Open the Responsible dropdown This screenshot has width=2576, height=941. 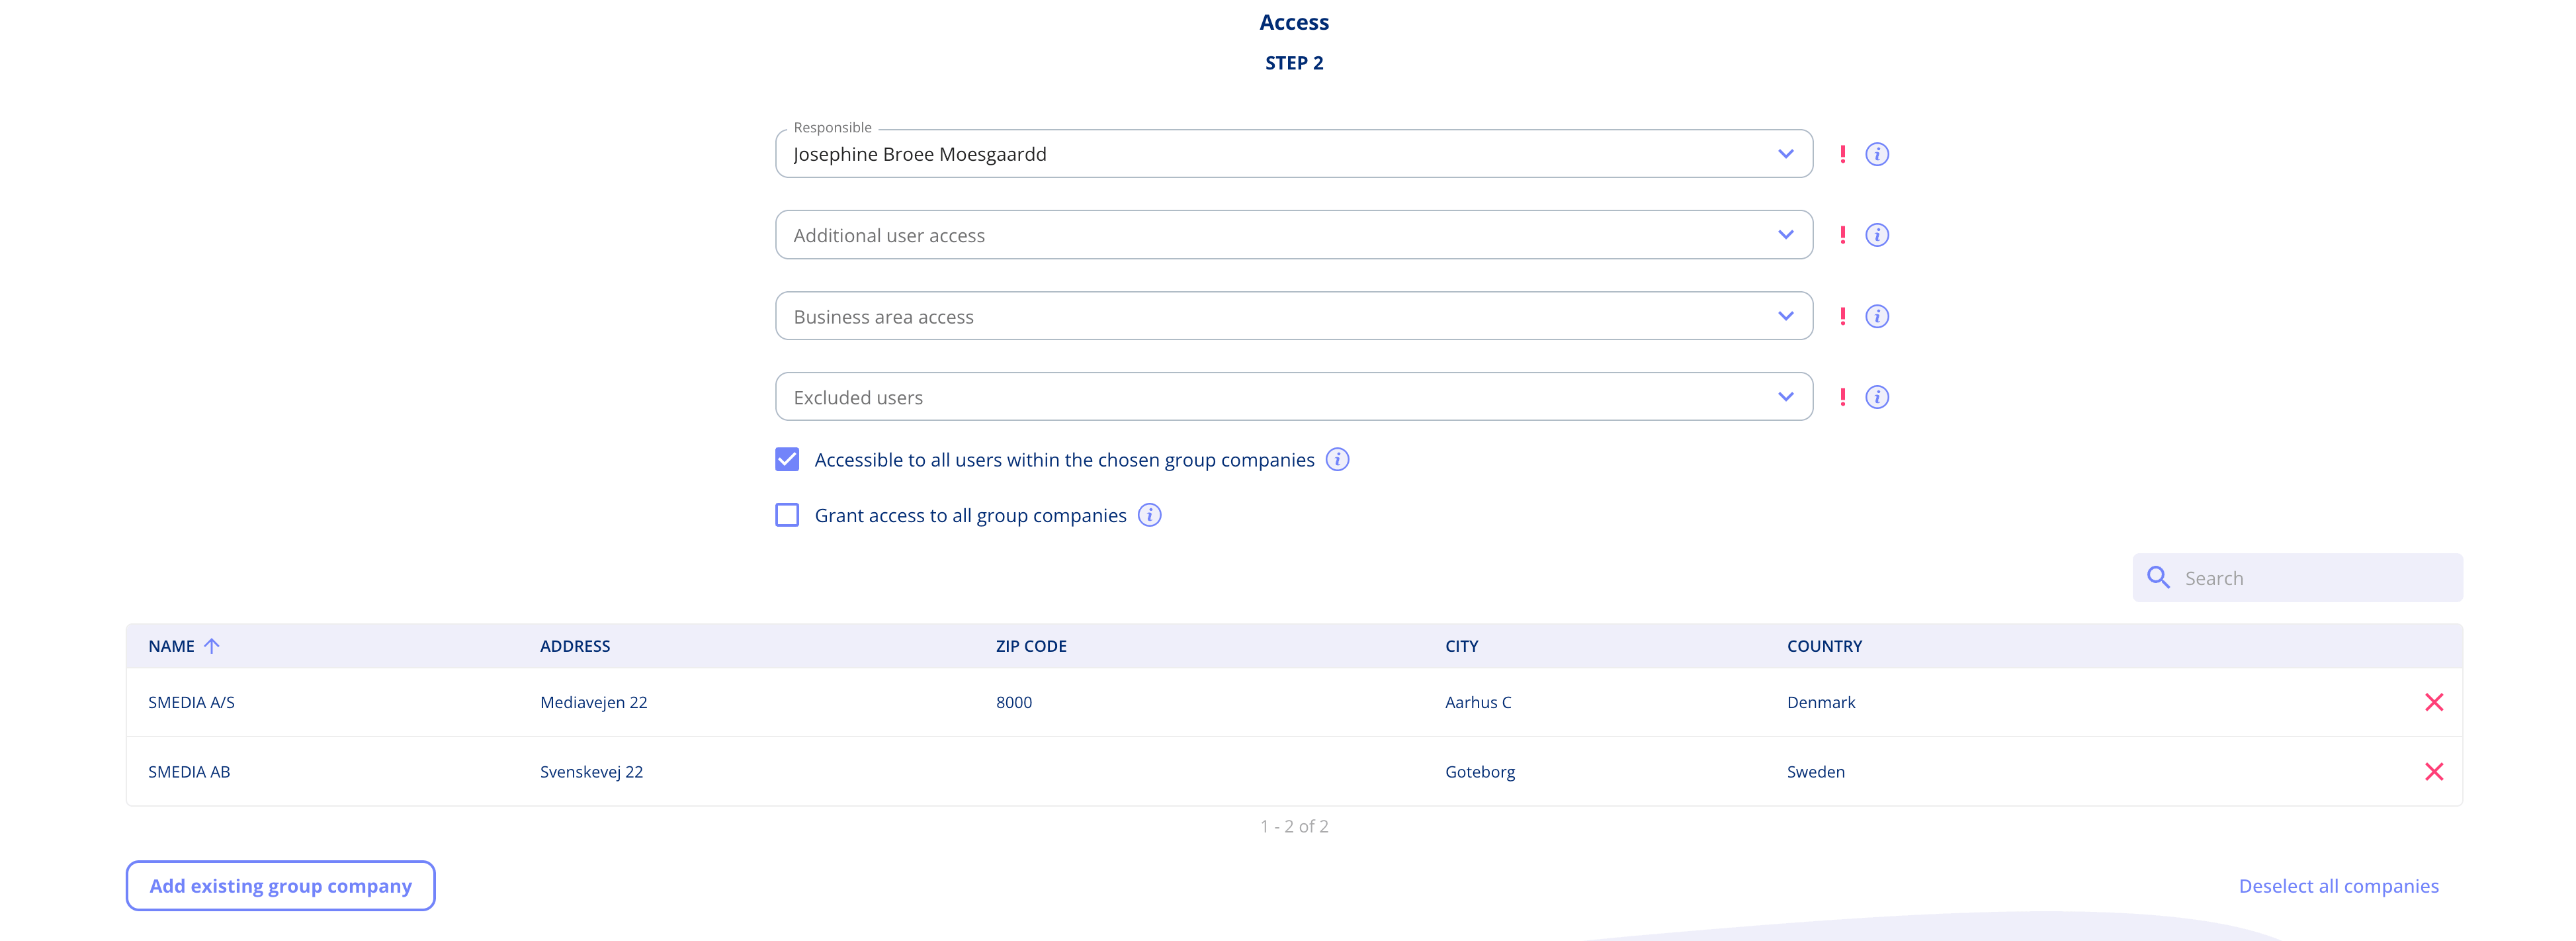point(1785,154)
